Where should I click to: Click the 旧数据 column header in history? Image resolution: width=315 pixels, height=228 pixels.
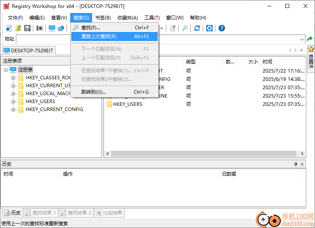259,174
